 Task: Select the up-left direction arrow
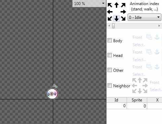[x=110, y=5]
